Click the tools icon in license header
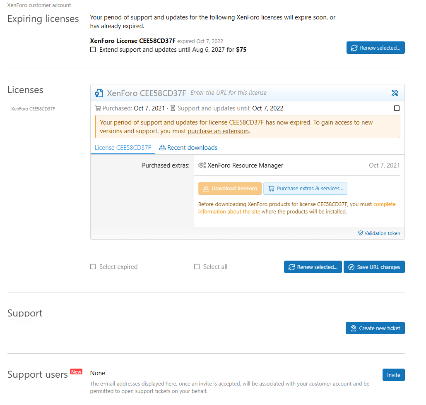The width and height of the screenshot is (426, 405). click(395, 93)
